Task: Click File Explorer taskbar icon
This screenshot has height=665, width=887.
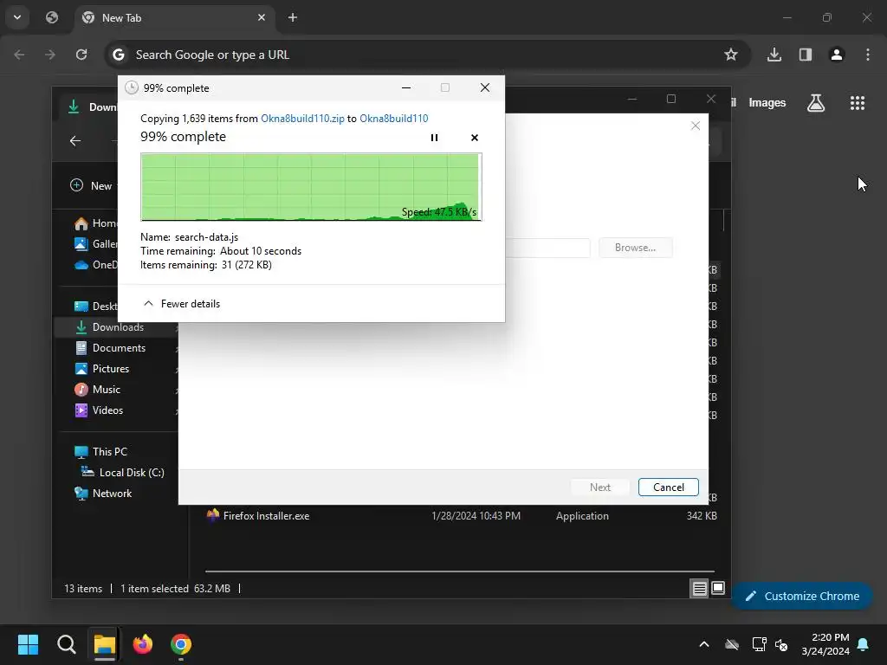Action: click(105, 644)
